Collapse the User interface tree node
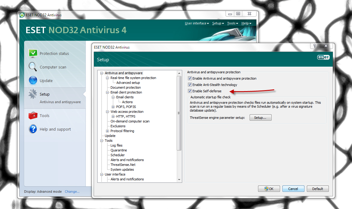Screen dimensions: 352x209 click(102, 174)
